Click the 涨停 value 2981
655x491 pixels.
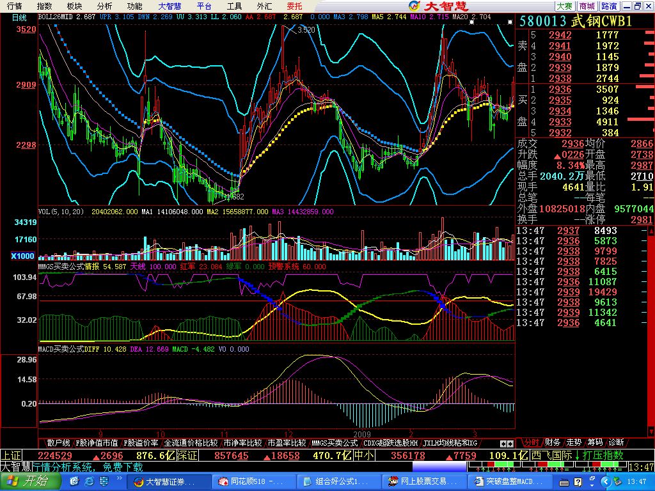[x=642, y=220]
